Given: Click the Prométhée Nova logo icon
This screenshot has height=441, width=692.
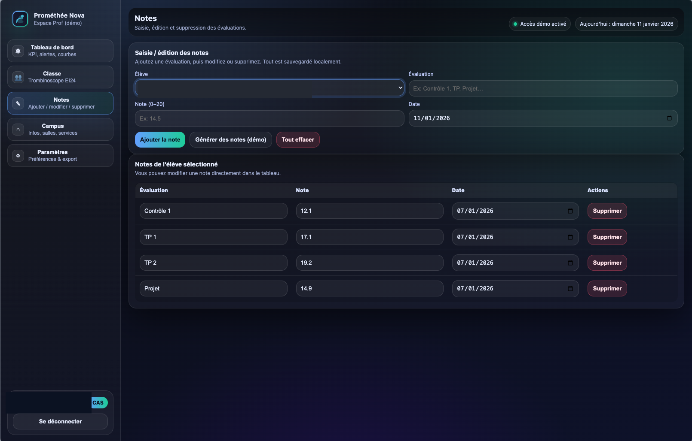Looking at the screenshot, I should pyautogui.click(x=20, y=19).
